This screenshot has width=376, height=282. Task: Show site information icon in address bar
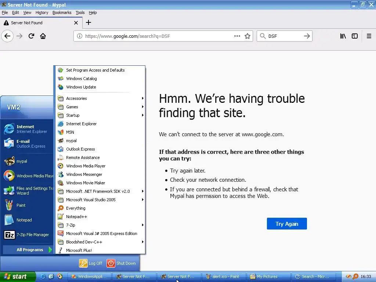79,36
